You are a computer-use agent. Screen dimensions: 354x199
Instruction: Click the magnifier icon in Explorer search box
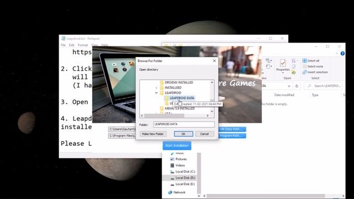click(x=309, y=86)
